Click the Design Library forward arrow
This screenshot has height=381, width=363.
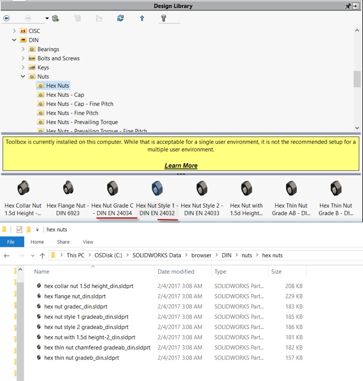(x=28, y=18)
